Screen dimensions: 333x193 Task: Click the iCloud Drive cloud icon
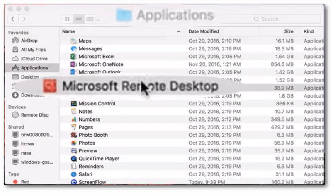point(15,59)
